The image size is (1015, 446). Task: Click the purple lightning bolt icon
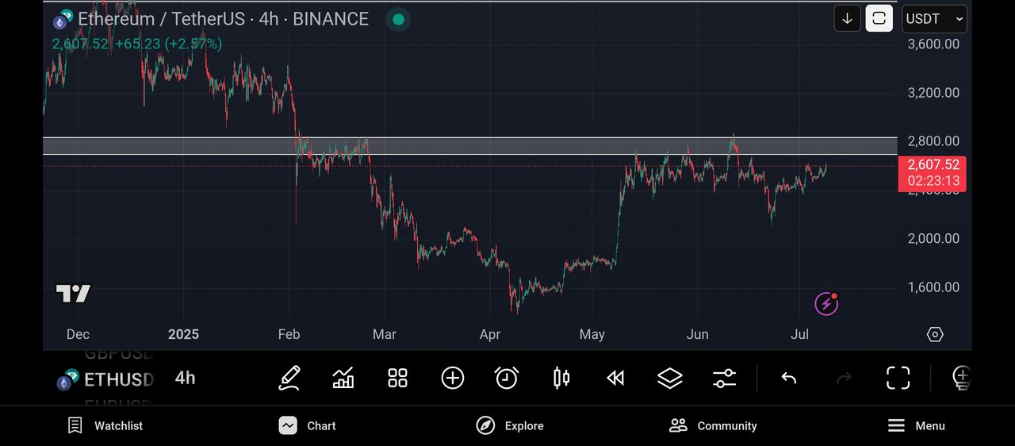(x=826, y=303)
